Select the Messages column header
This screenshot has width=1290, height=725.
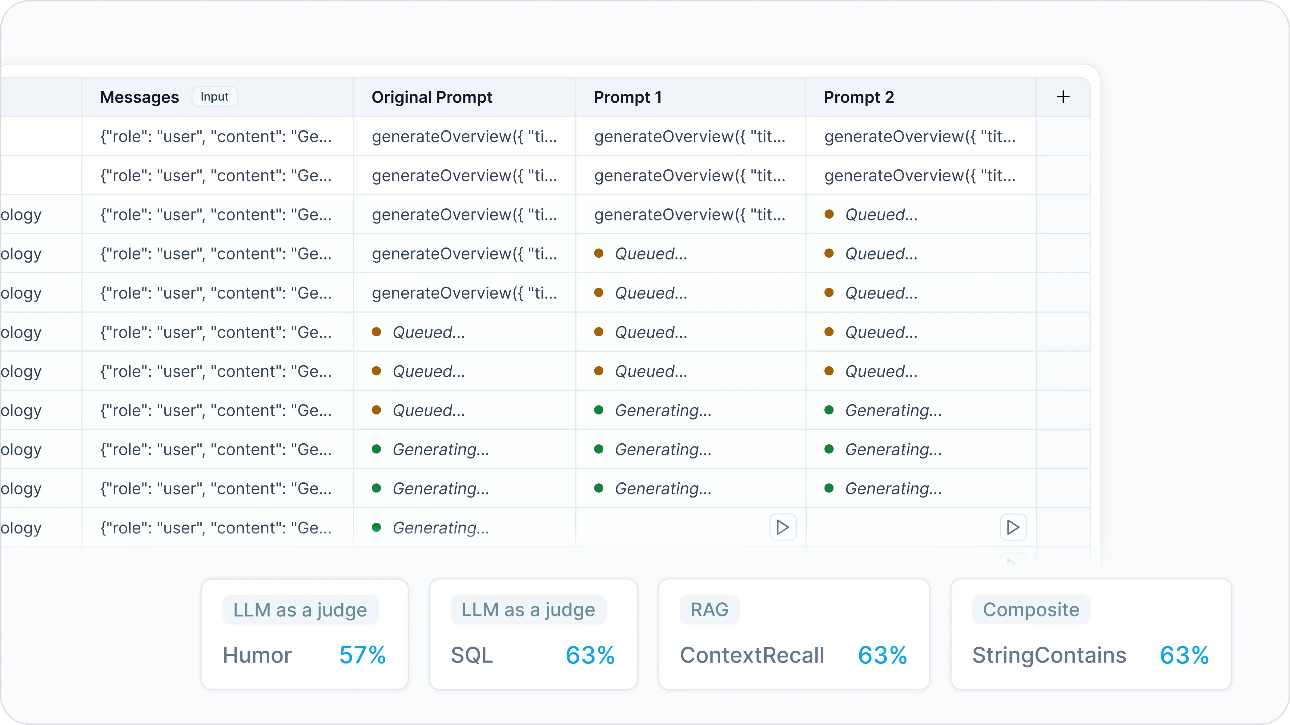click(x=139, y=97)
